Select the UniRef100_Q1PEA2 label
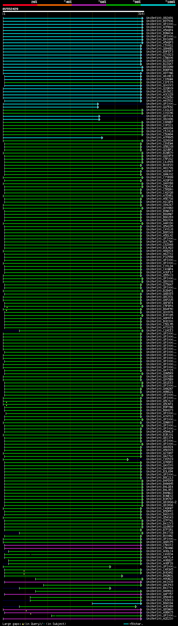The height and width of the screenshot is (626, 178). click(x=160, y=107)
